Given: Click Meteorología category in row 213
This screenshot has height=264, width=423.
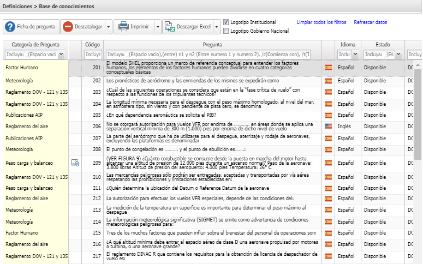Looking at the screenshot, I should (19, 210).
